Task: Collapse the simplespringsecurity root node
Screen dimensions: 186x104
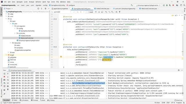Action: (x=4, y=12)
